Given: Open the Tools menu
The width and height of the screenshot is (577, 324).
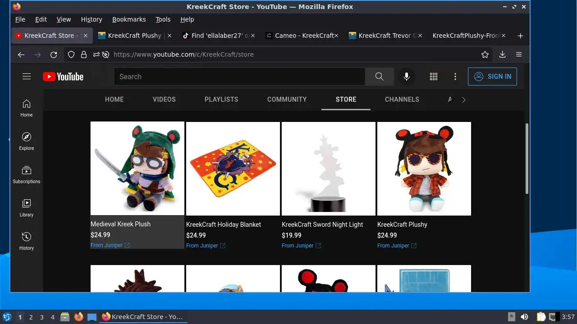Looking at the screenshot, I should pos(163,19).
